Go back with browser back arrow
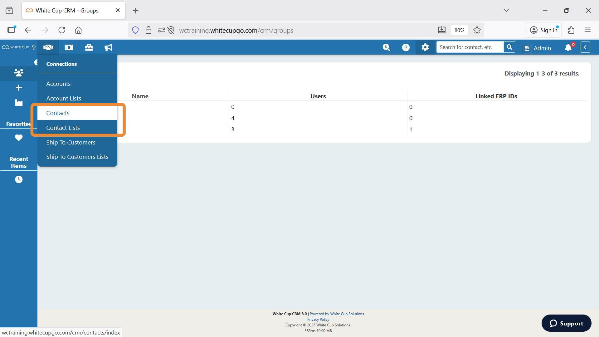The width and height of the screenshot is (599, 337). [x=28, y=30]
